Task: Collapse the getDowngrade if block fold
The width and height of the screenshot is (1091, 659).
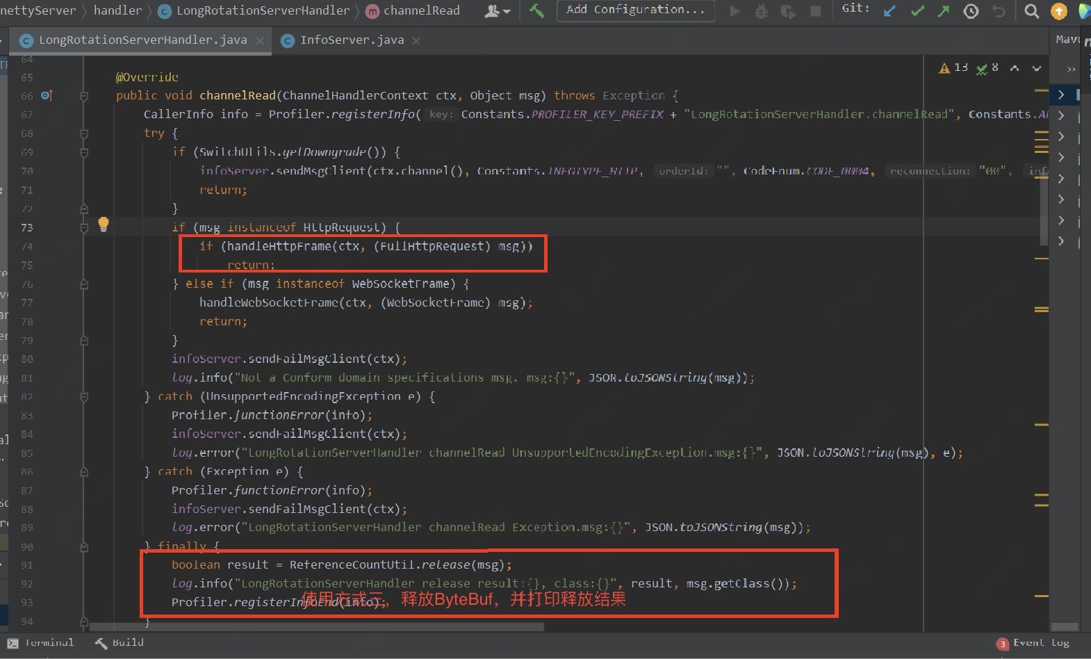Action: coord(84,152)
